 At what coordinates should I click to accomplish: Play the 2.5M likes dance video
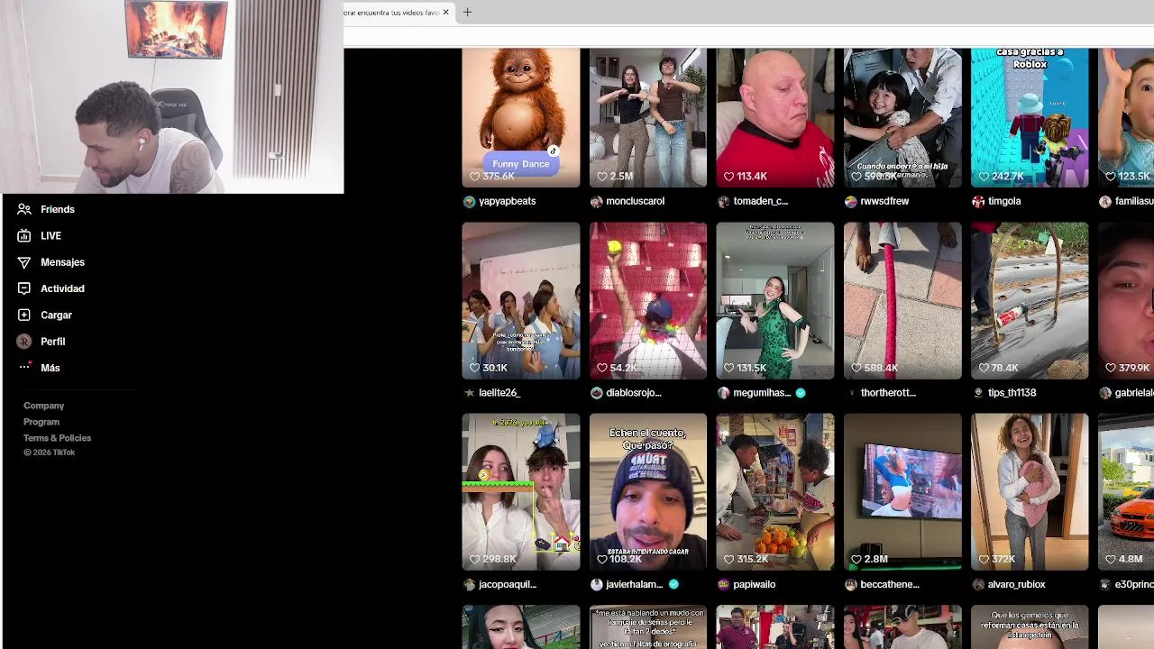(648, 117)
